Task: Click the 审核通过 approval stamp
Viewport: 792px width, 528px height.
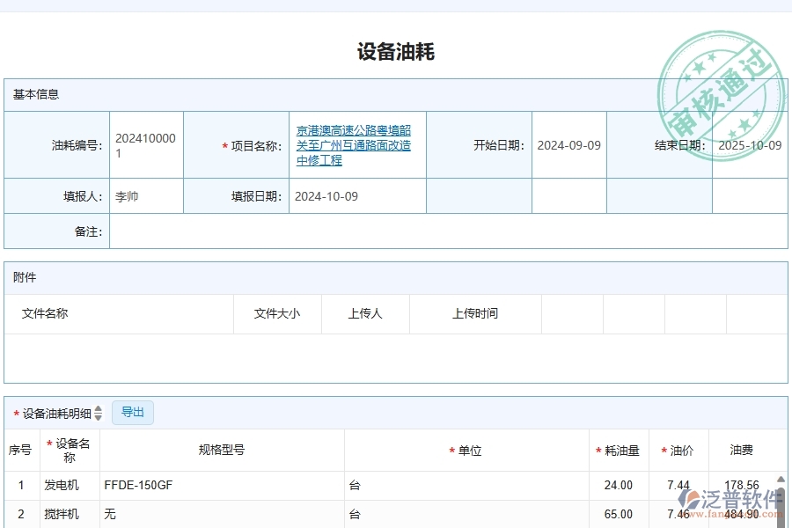Action: coord(722,83)
